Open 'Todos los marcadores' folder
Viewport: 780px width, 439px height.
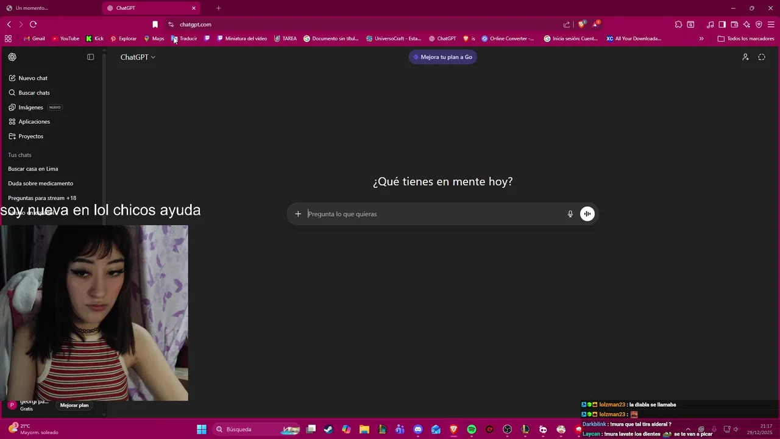(746, 38)
